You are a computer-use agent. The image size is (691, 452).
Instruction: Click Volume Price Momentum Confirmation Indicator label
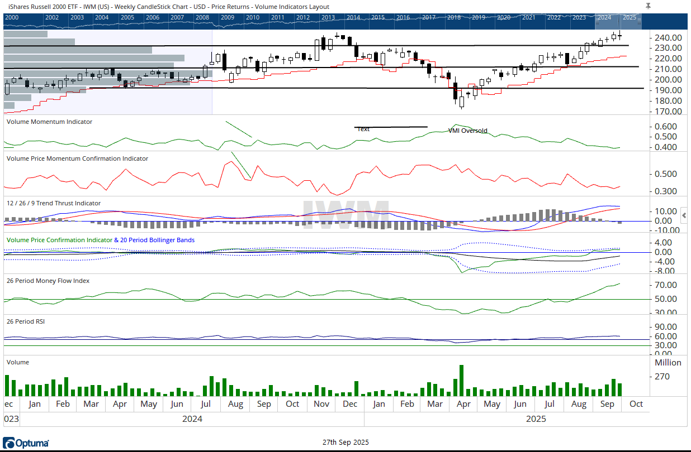click(x=77, y=158)
